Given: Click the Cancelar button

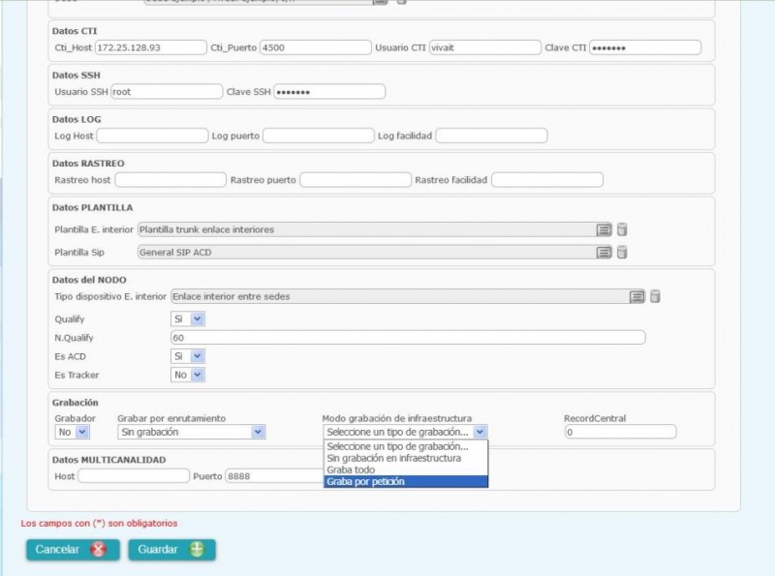Looking at the screenshot, I should 73,550.
